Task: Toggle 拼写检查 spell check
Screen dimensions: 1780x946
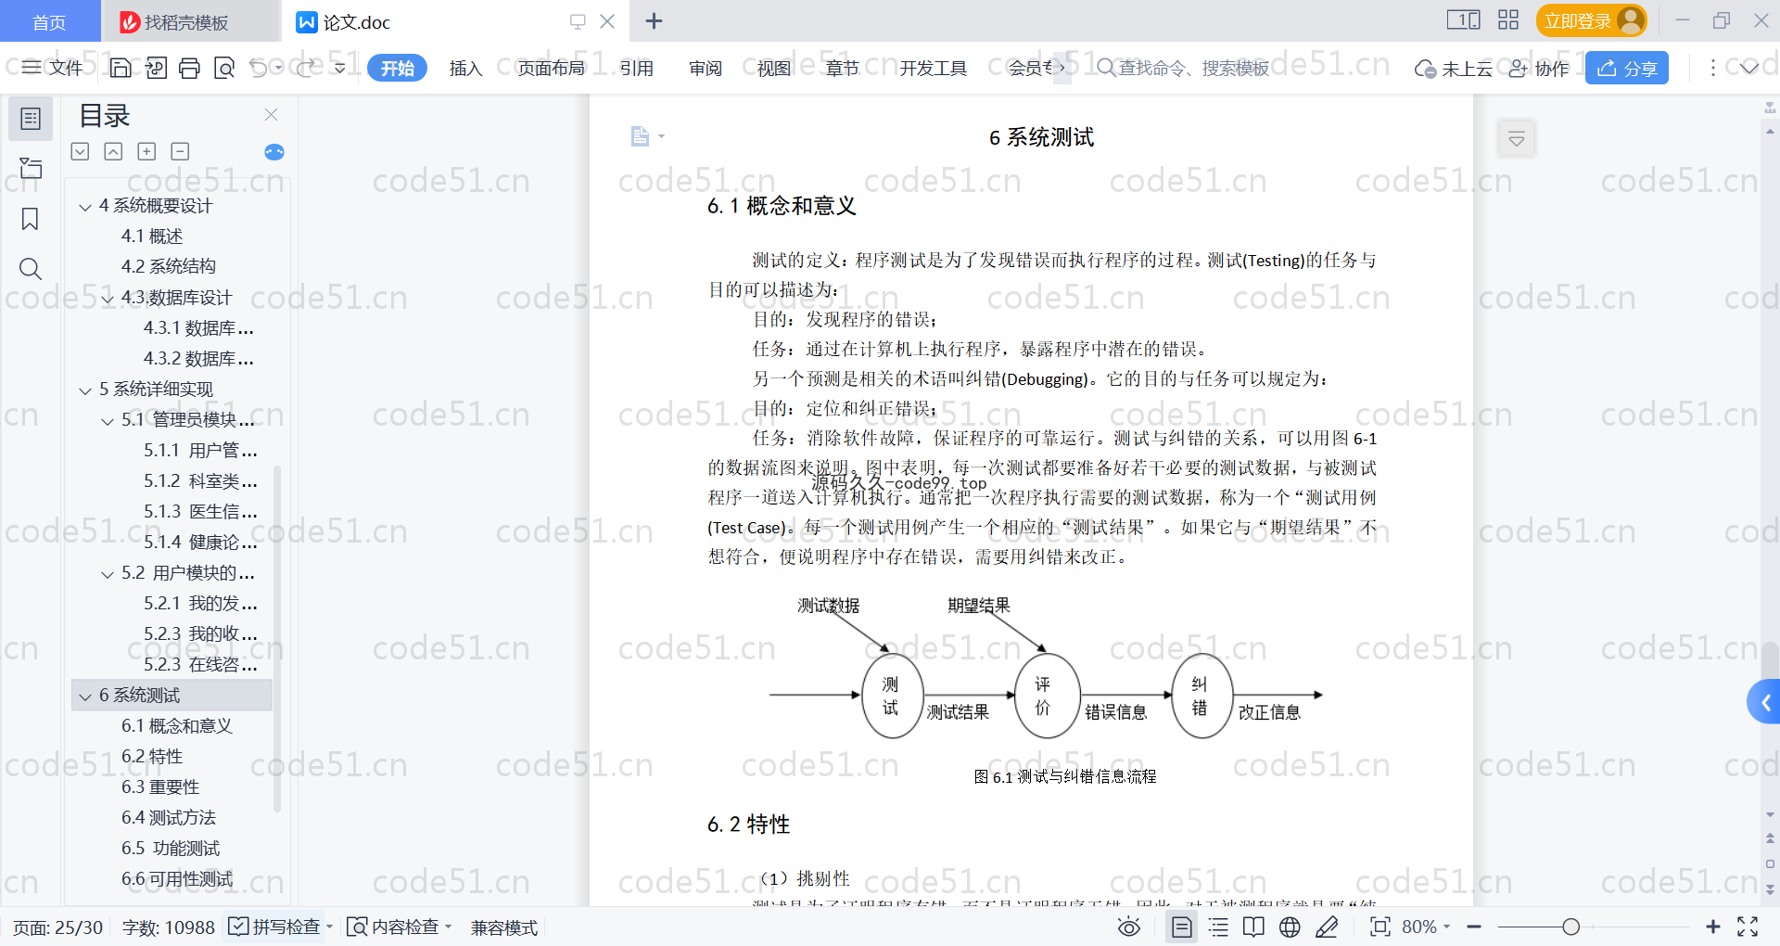Action: coord(280,927)
